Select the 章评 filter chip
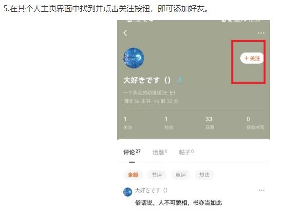The image size is (284, 215). (181, 175)
